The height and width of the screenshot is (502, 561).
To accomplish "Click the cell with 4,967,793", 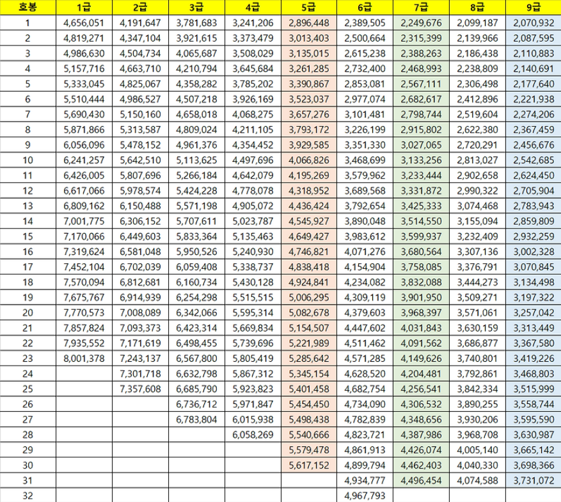I will pyautogui.click(x=365, y=495).
